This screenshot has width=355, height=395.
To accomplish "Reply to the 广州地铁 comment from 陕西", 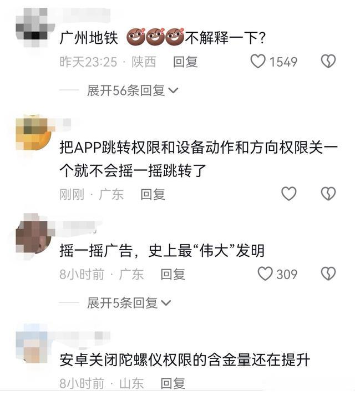I will pos(185,62).
